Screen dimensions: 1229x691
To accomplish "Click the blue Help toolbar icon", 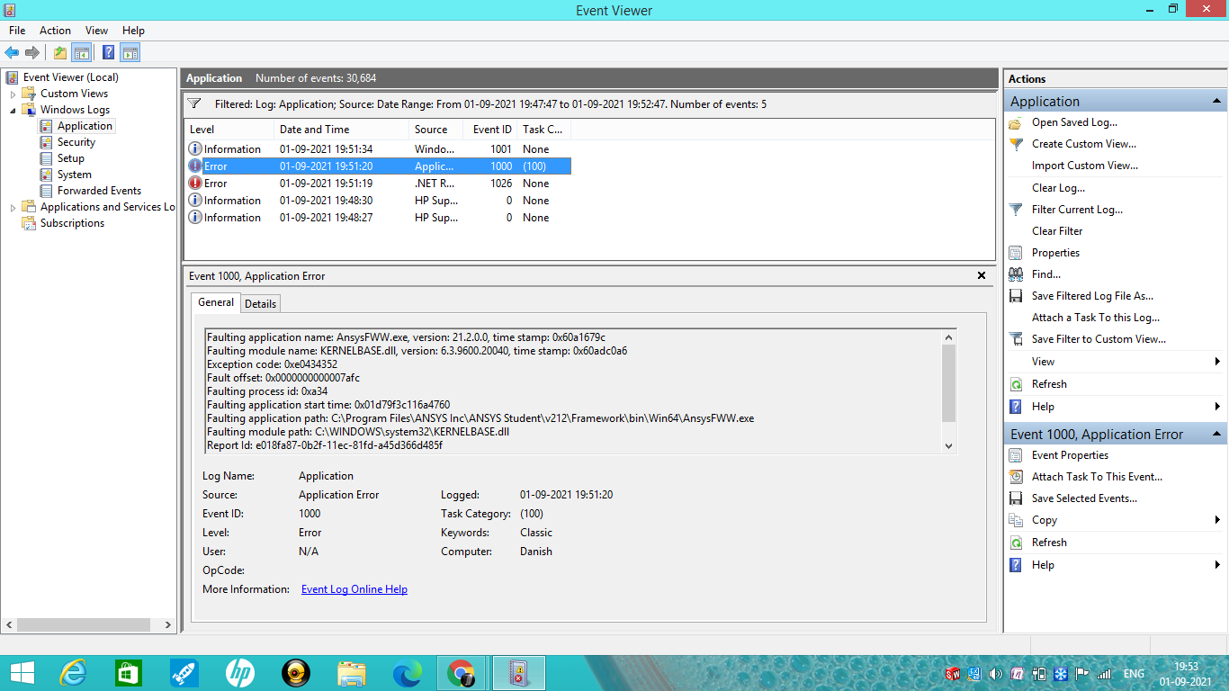I will [x=108, y=52].
